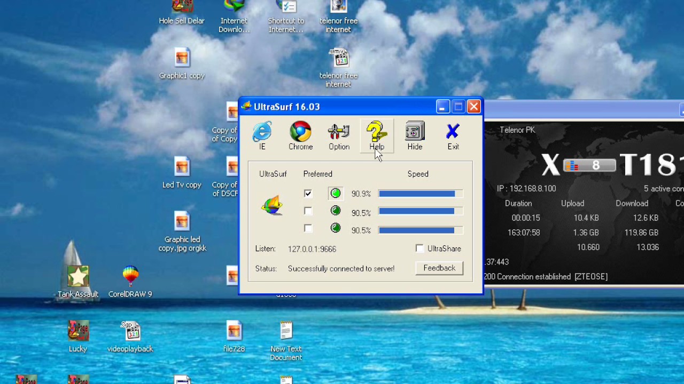
Task: Uncheck the Preferred checkbox for 90.9% server
Action: tap(308, 193)
